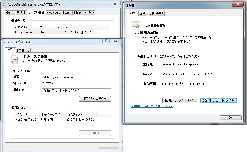The height and width of the screenshot is (152, 247).
Task: Follow 証明書の詳細について表示します link
Action: click(x=152, y=106)
